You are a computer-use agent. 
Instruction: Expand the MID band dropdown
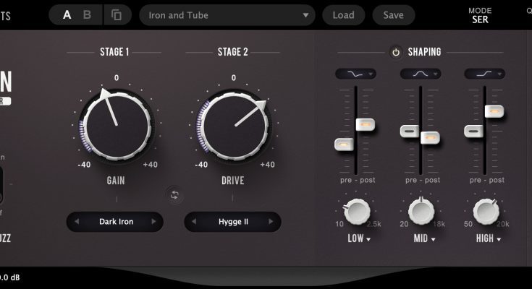(423, 238)
